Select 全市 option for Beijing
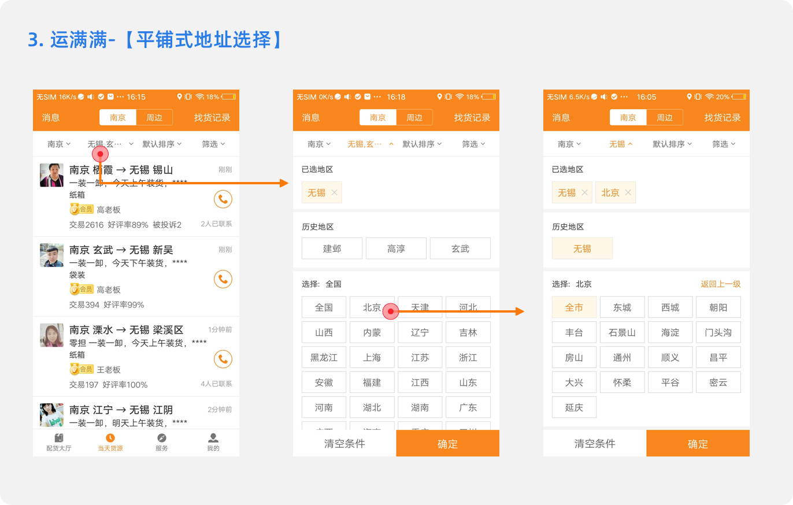The height and width of the screenshot is (505, 793). point(574,307)
